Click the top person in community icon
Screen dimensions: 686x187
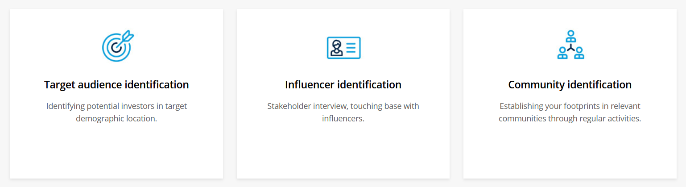point(570,36)
